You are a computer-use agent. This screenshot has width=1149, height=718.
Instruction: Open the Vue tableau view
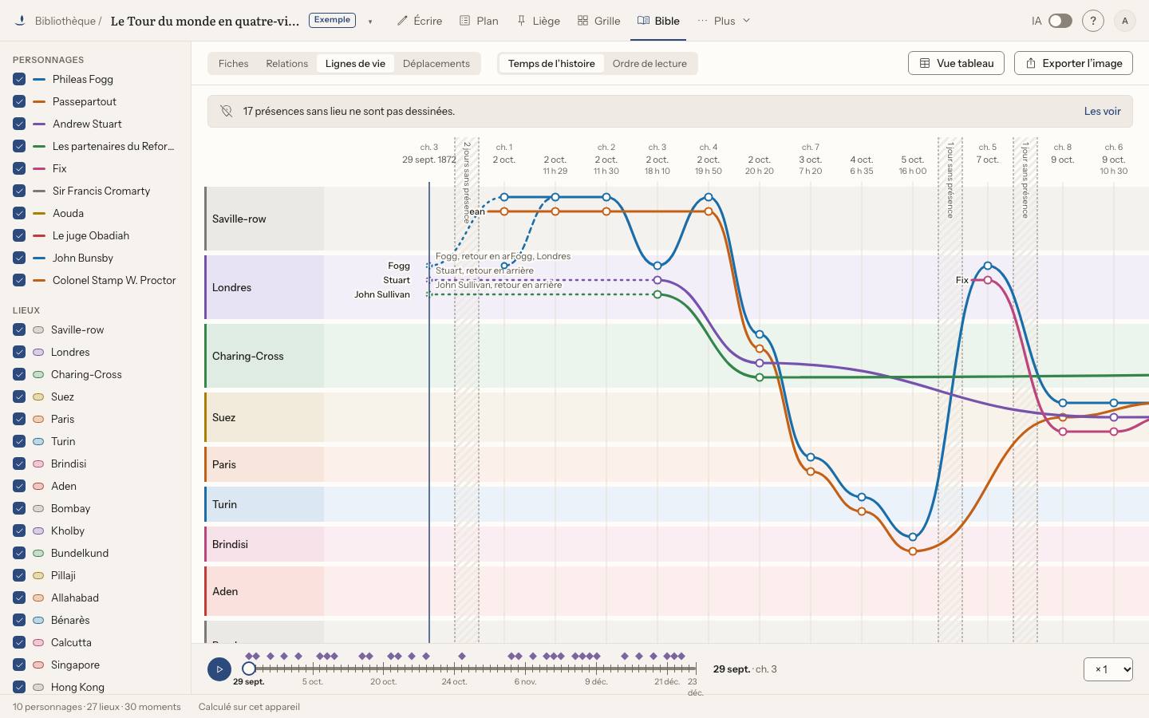point(956,63)
